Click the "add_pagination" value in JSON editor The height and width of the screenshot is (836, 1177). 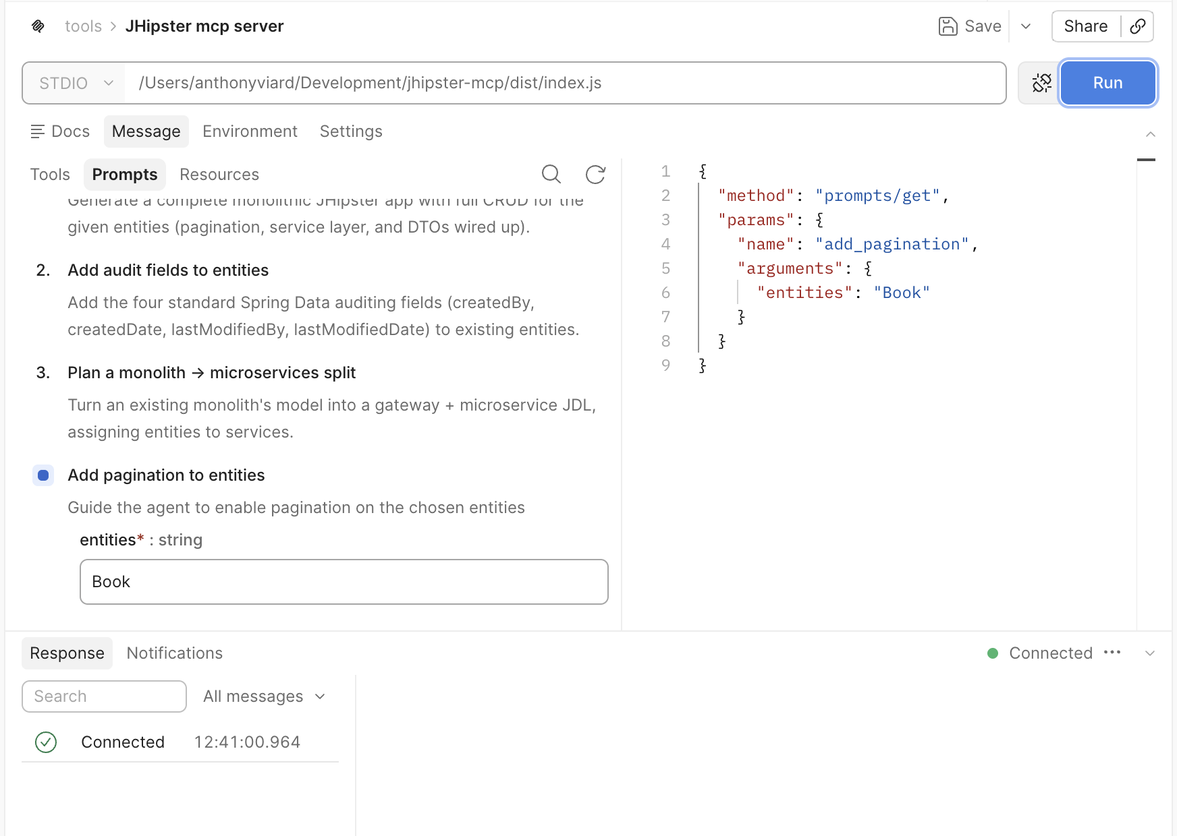coord(892,244)
